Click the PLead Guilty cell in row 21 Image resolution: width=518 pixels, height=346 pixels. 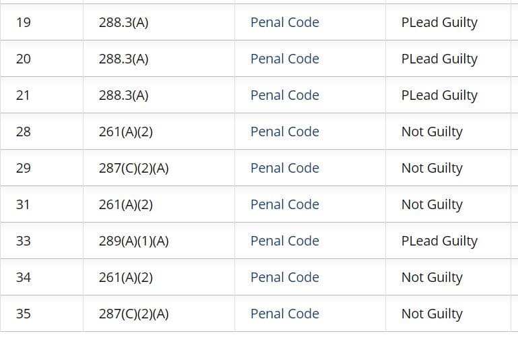pos(439,95)
